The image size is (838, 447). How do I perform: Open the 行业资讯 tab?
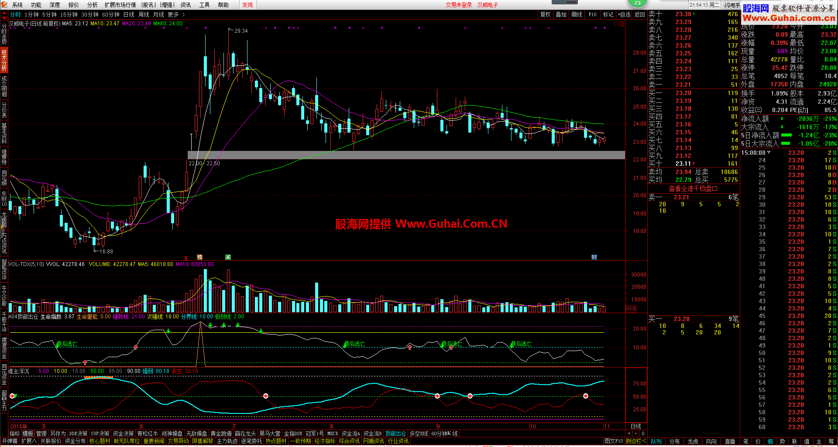click(x=398, y=441)
